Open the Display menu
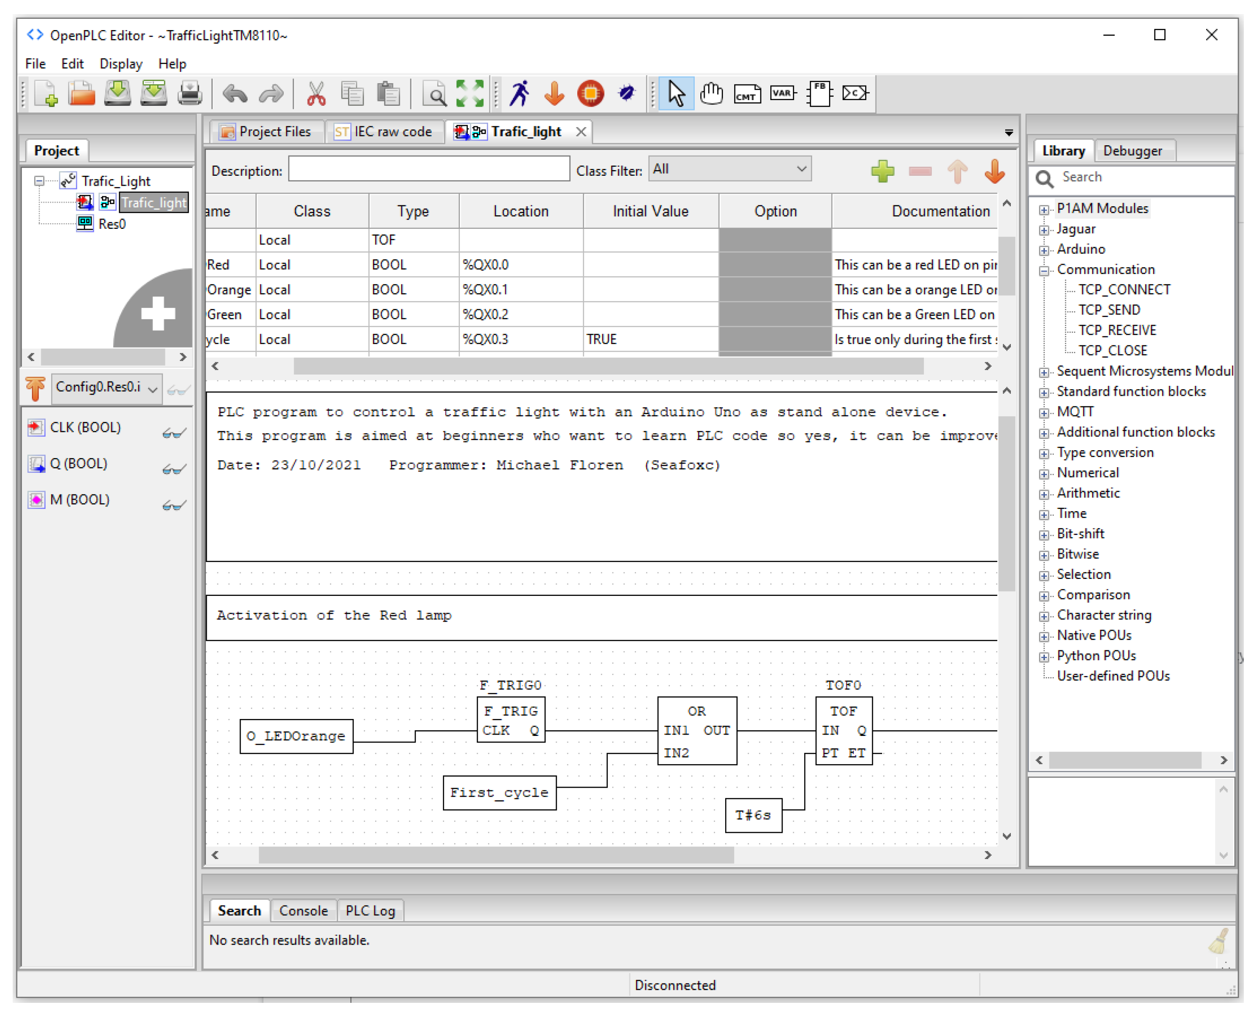Screen dimensions: 1256x1016 point(121,64)
